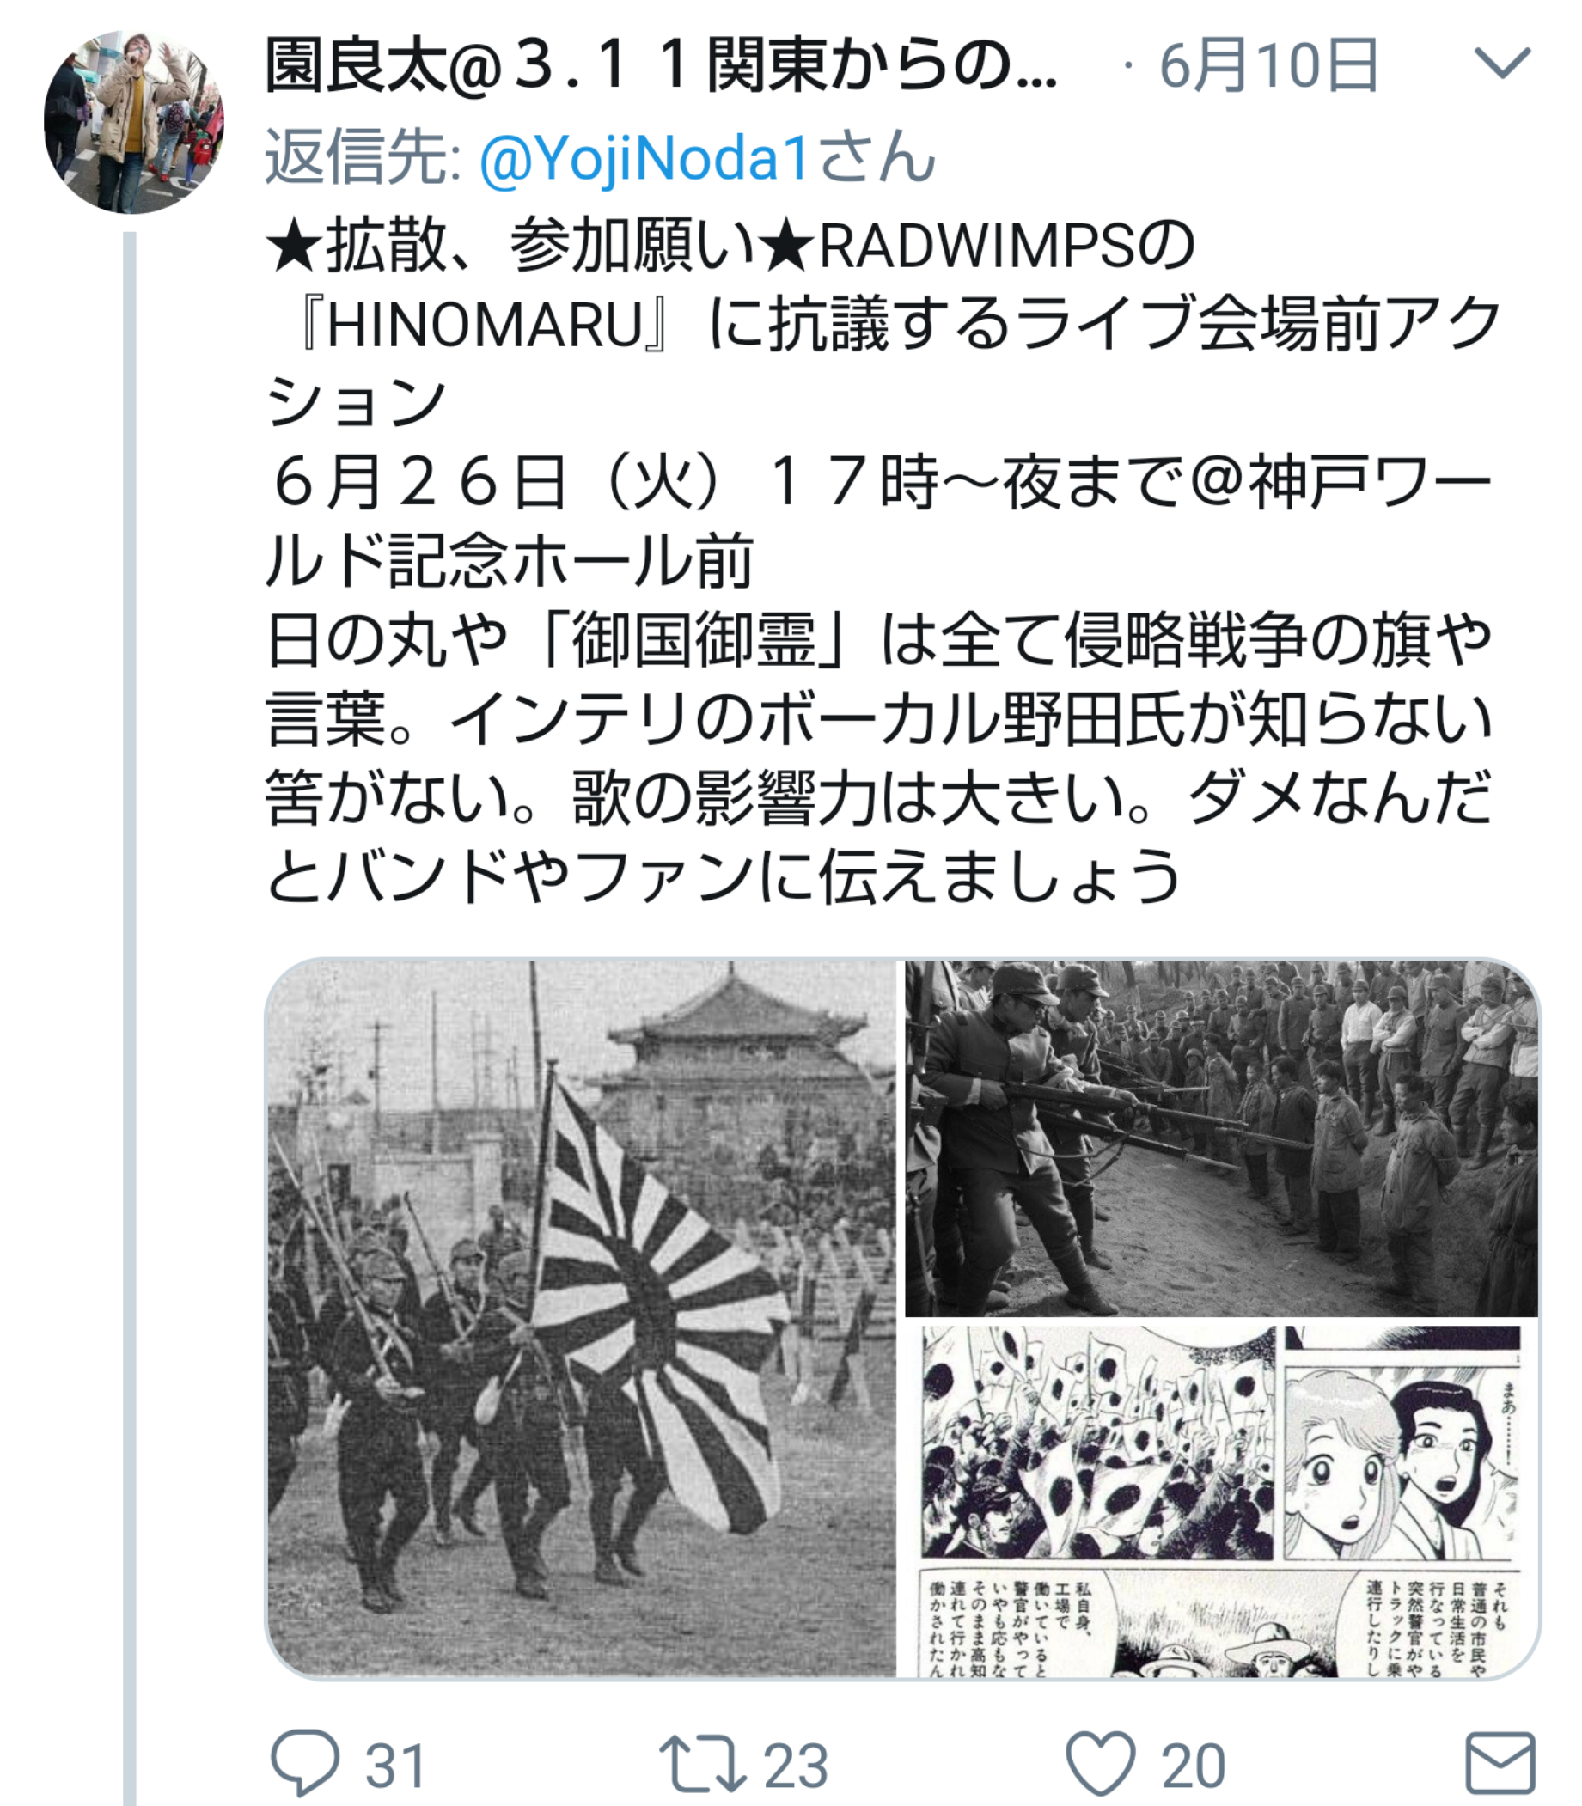Tap the 神戸ワールド記念ホール前 location text

(879, 521)
